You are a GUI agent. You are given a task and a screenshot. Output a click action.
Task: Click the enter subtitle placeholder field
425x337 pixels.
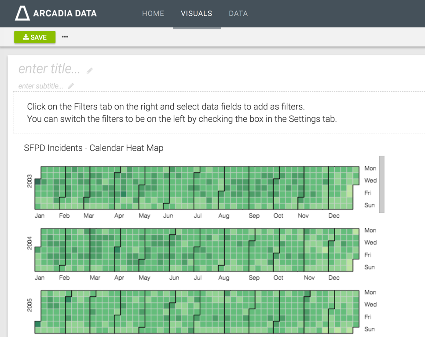click(40, 86)
